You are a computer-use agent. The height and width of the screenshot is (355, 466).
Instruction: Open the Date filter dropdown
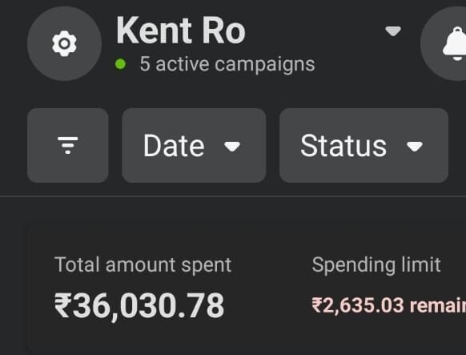194,145
